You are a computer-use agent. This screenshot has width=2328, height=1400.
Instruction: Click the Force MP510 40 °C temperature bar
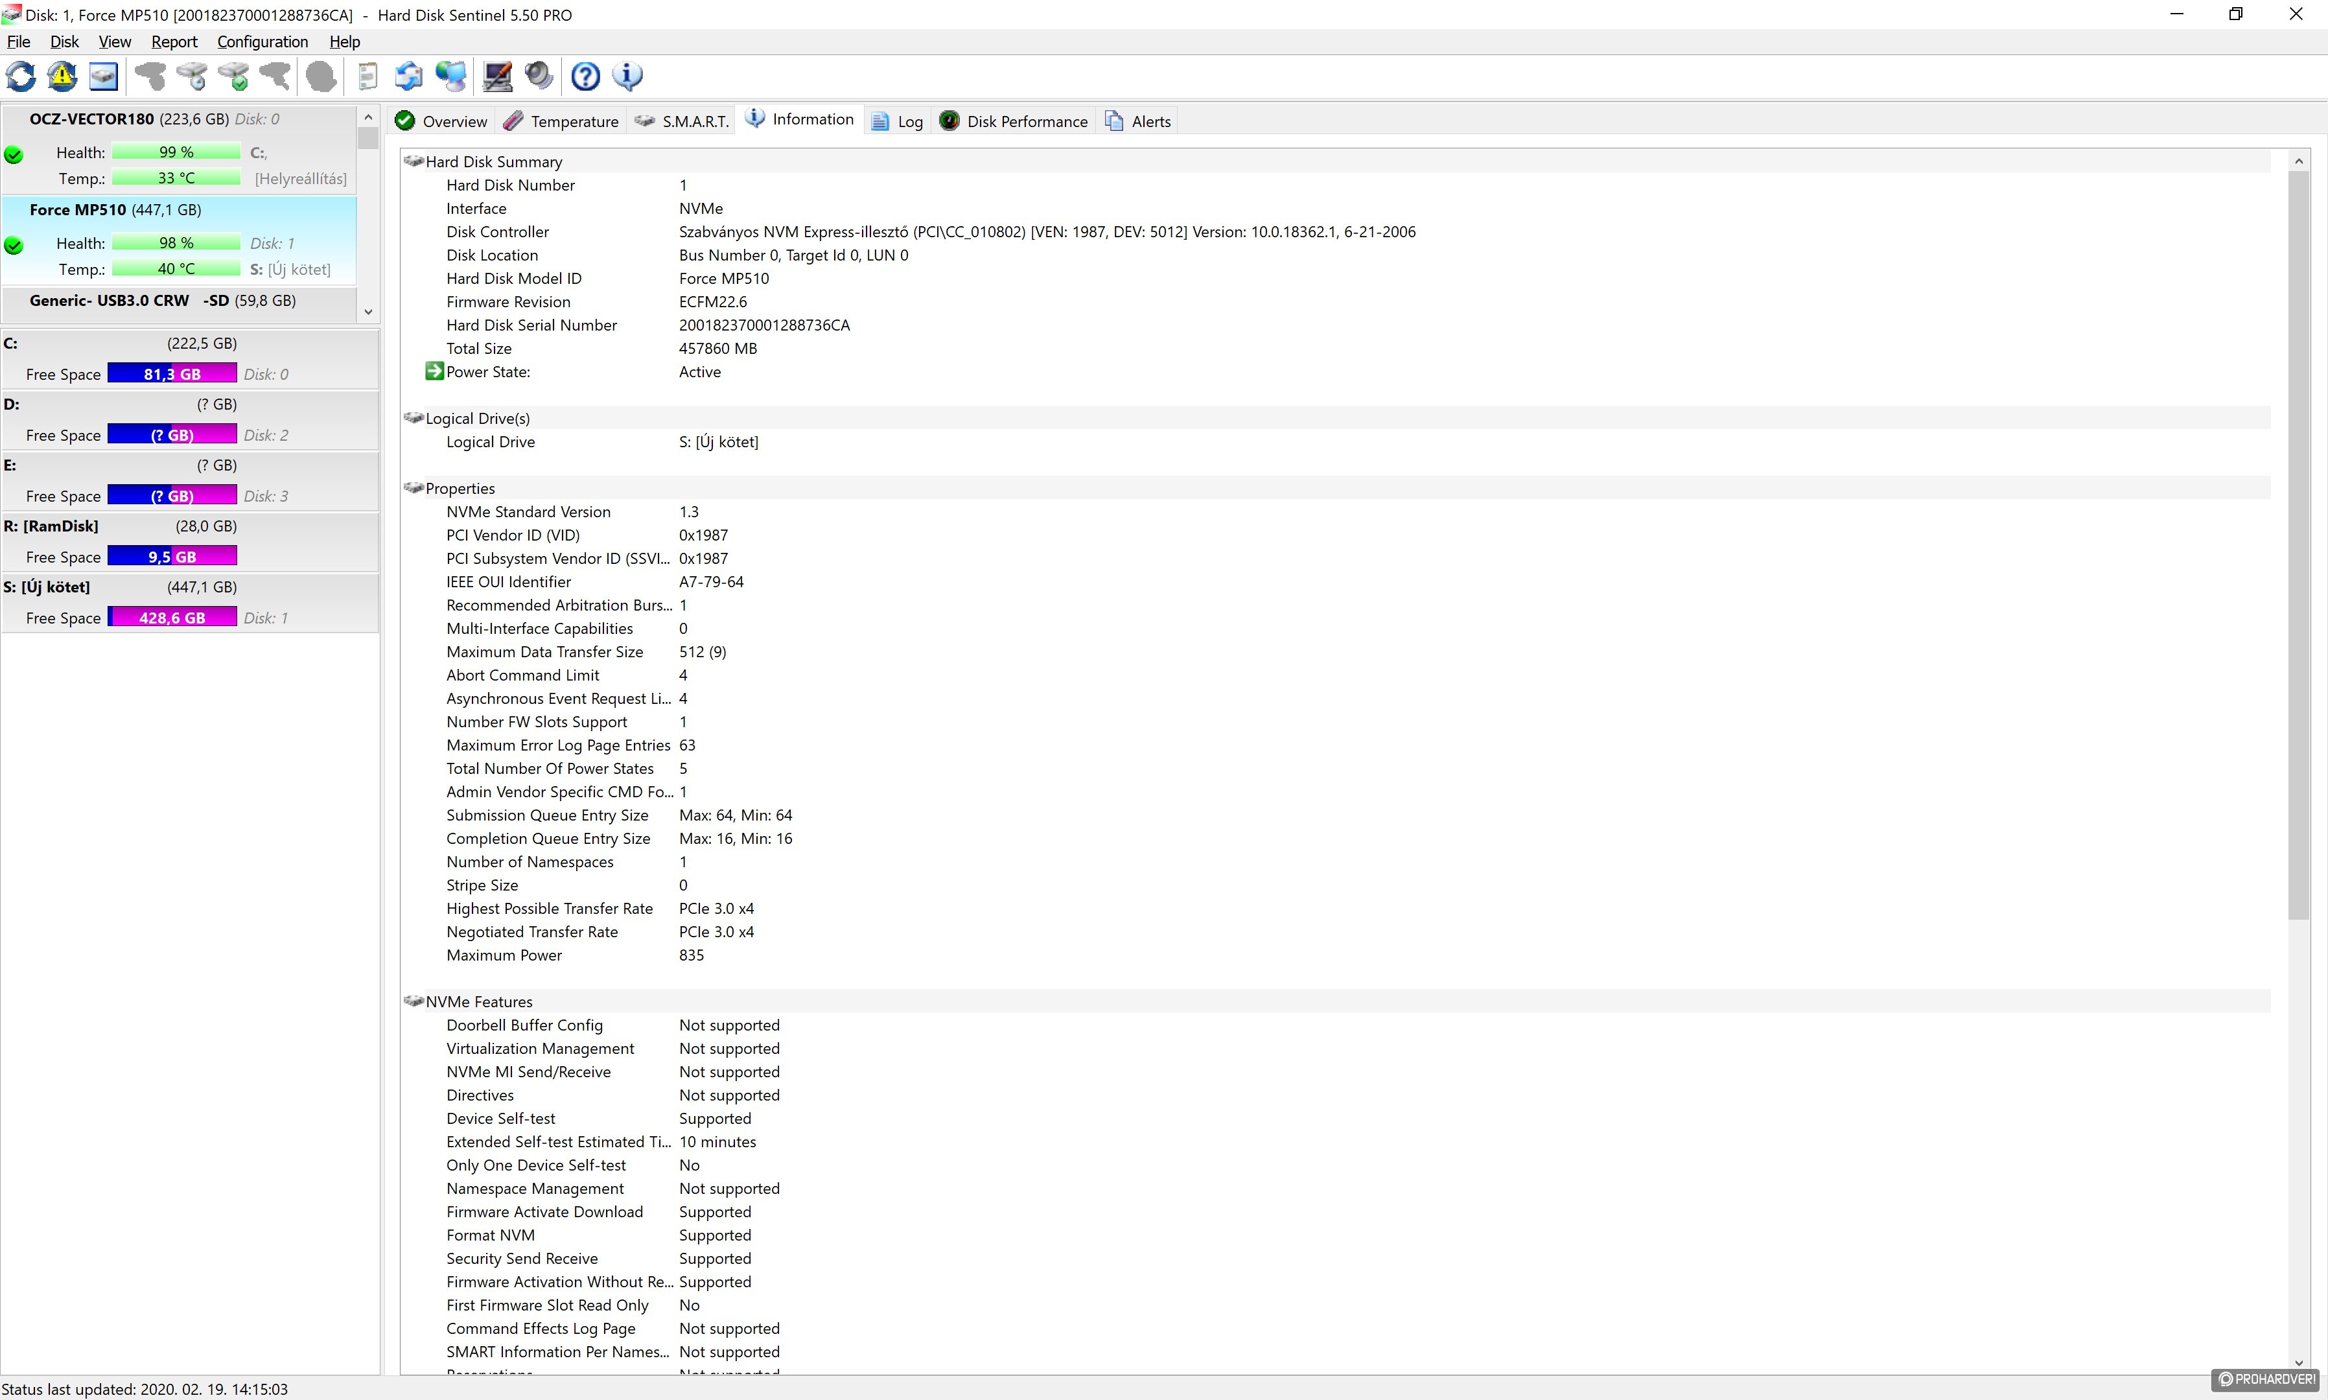tap(176, 269)
